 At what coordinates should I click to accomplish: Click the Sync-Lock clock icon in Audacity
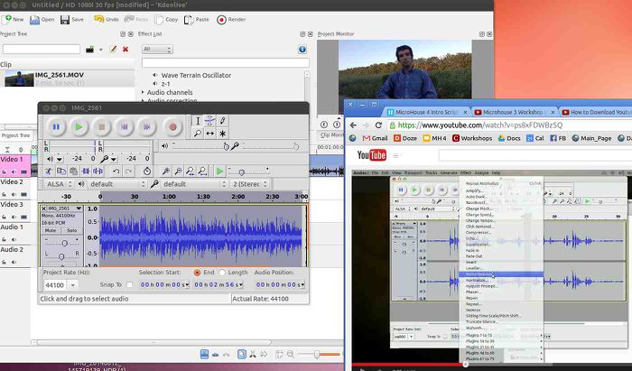[147, 172]
